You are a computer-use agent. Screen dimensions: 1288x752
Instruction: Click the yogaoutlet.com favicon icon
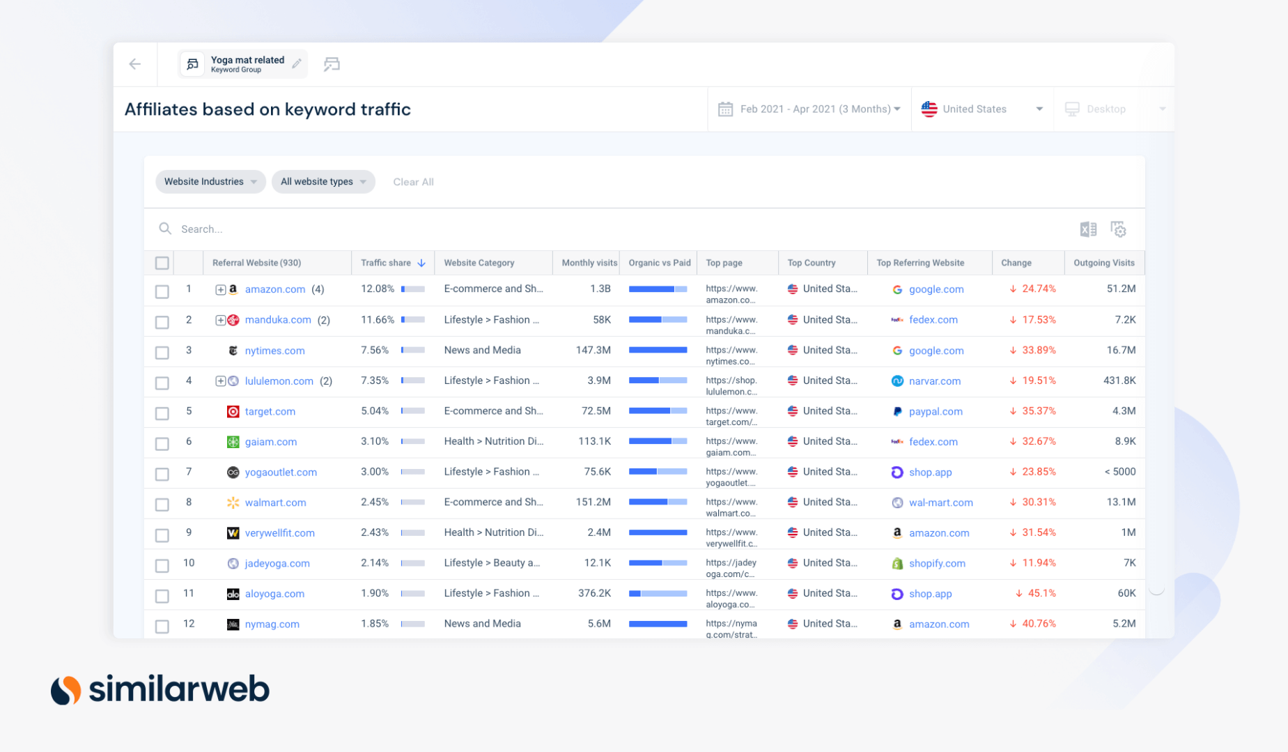click(233, 473)
